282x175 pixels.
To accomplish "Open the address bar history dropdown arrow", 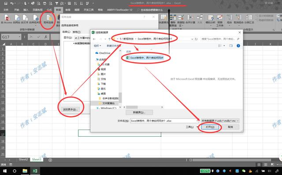I will tap(192, 39).
